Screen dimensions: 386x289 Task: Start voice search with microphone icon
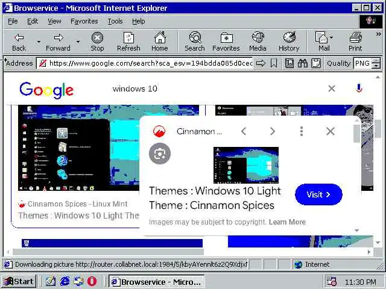[x=359, y=89]
